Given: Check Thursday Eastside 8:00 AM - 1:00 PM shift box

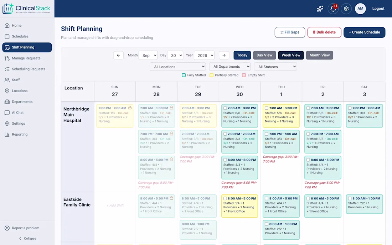Looking at the screenshot, I should pos(267,224).
